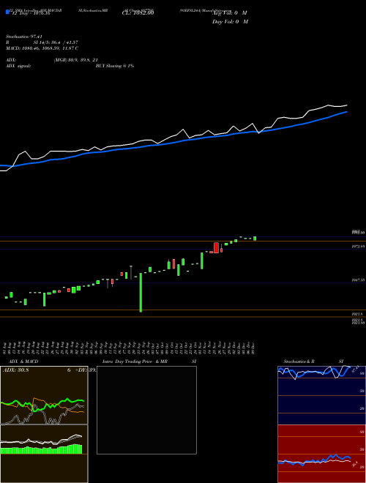The image size is (366, 483).
Task: Click the '(MGR) 30.9, 39.8, 21' ADX values
Action: click(x=76, y=60)
